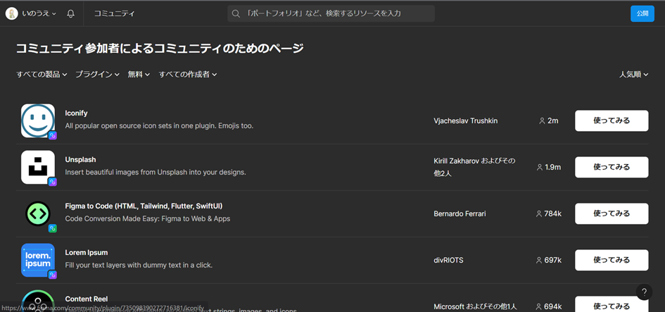Viewport: 665px width, 312px height.
Task: Open the Figma to Code plugin icon
Action: pos(38,213)
